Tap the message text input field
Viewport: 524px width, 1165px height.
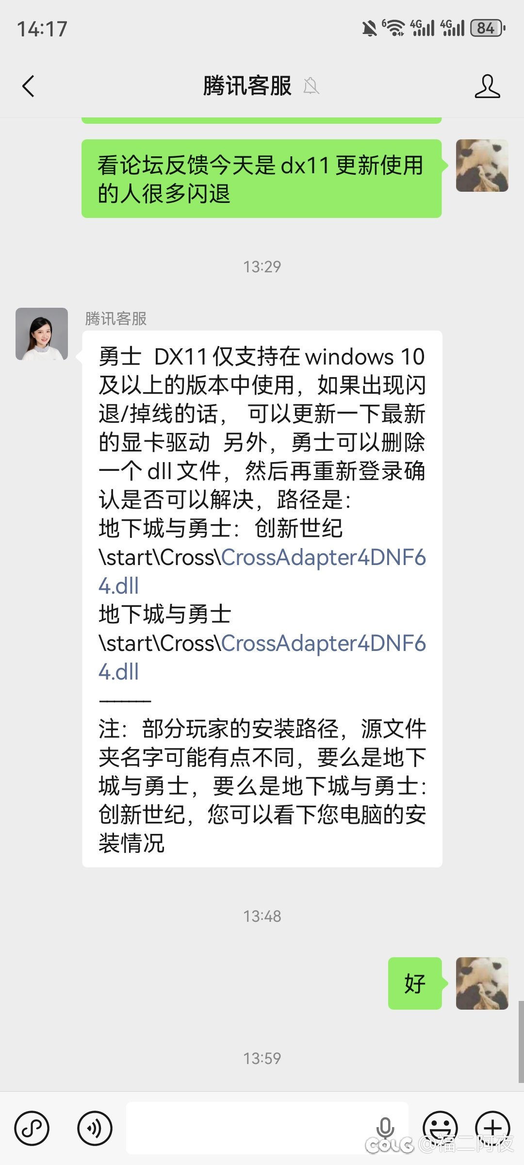click(x=267, y=1128)
